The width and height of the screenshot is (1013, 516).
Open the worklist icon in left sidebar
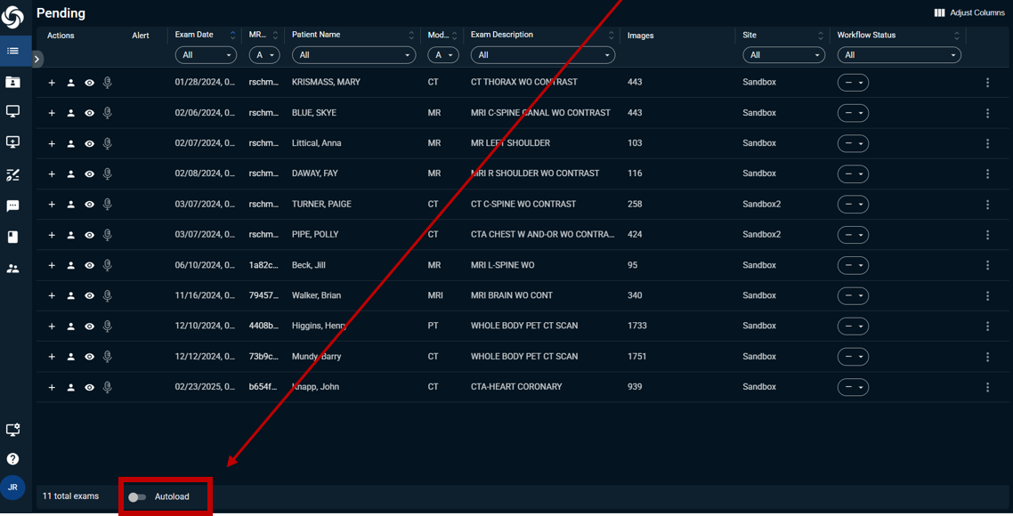pyautogui.click(x=12, y=51)
